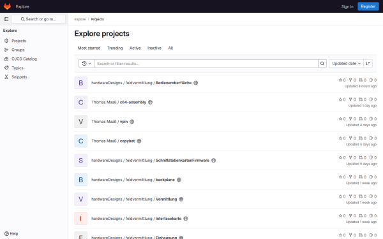Select the All tab
This screenshot has width=383, height=239.
[x=170, y=48]
